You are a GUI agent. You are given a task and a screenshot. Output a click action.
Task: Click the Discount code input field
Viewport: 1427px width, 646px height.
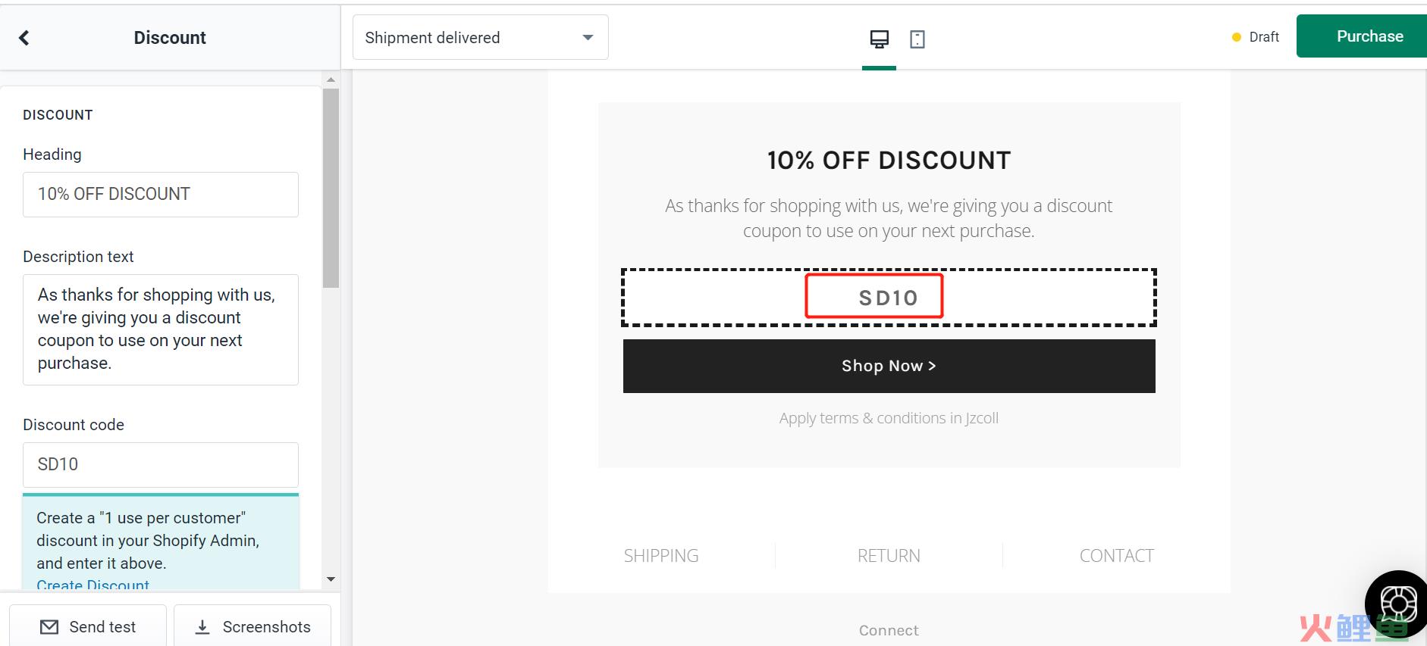click(161, 465)
